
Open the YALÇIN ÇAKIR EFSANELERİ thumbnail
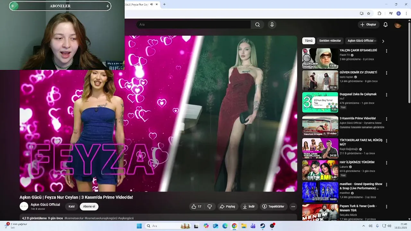[320, 58]
